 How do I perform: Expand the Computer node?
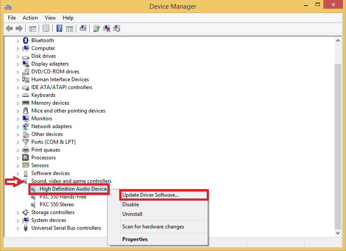(18, 49)
